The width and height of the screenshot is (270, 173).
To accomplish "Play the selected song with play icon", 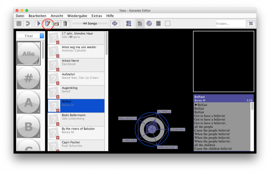I will (39, 23).
